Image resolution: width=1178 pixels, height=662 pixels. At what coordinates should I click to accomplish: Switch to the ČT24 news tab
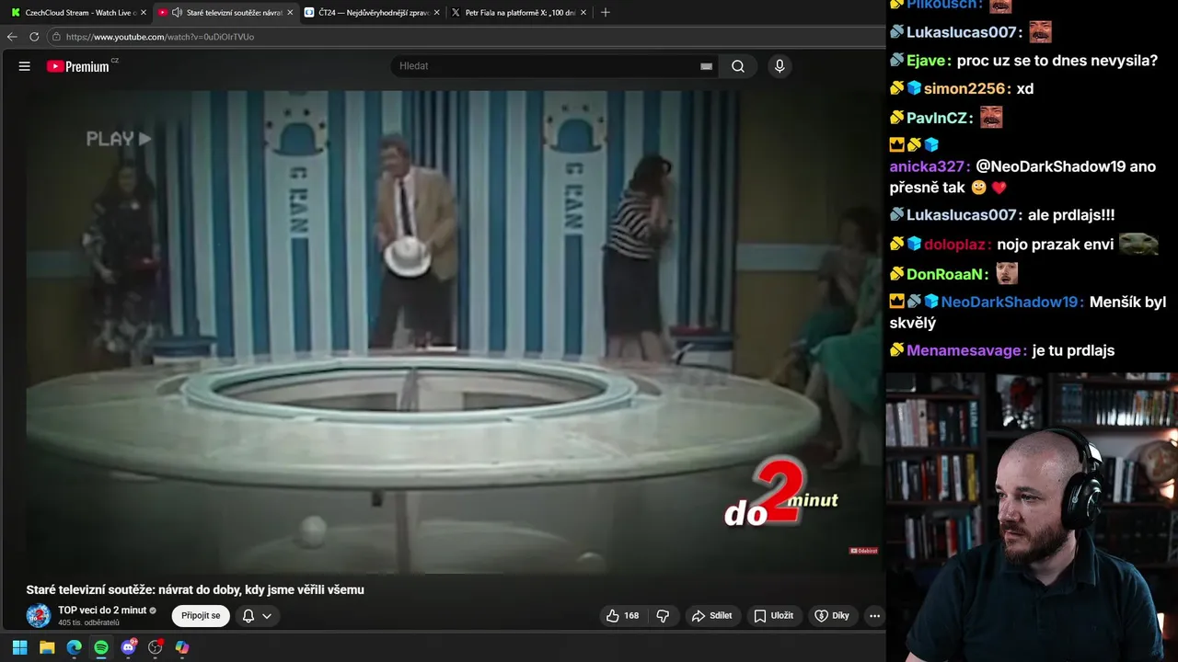[x=373, y=13]
